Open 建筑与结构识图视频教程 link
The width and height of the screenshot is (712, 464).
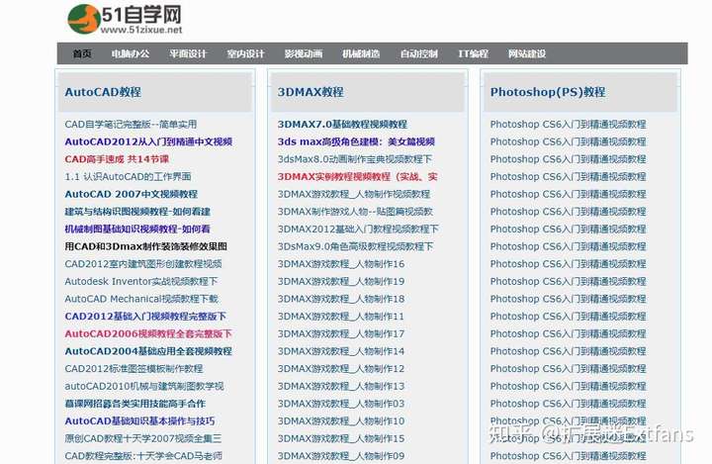pyautogui.click(x=137, y=212)
